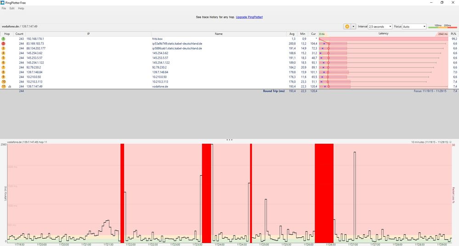Select IP cell 10.210.0.50
Viewport: 459px width, 246px height.
pyautogui.click(x=34, y=77)
